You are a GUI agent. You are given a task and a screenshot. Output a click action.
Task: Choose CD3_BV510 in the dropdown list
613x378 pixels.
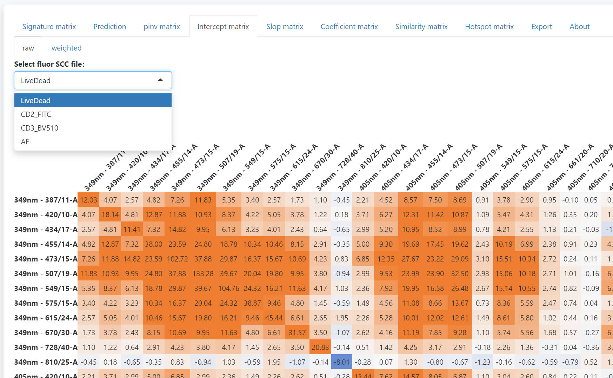tap(40, 128)
